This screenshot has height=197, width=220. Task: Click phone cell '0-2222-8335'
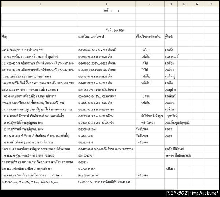107,142
